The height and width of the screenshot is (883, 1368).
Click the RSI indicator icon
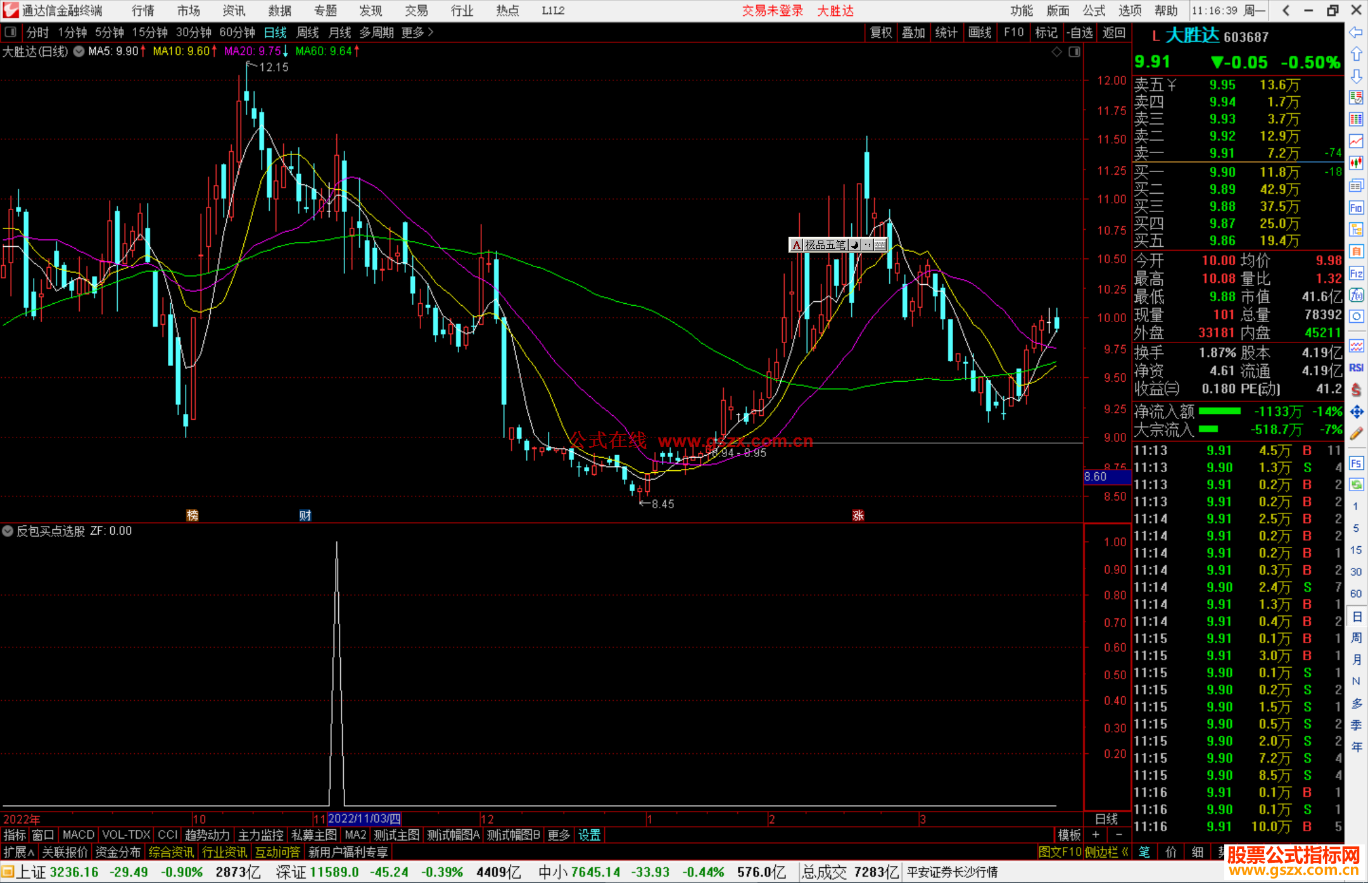1355,368
